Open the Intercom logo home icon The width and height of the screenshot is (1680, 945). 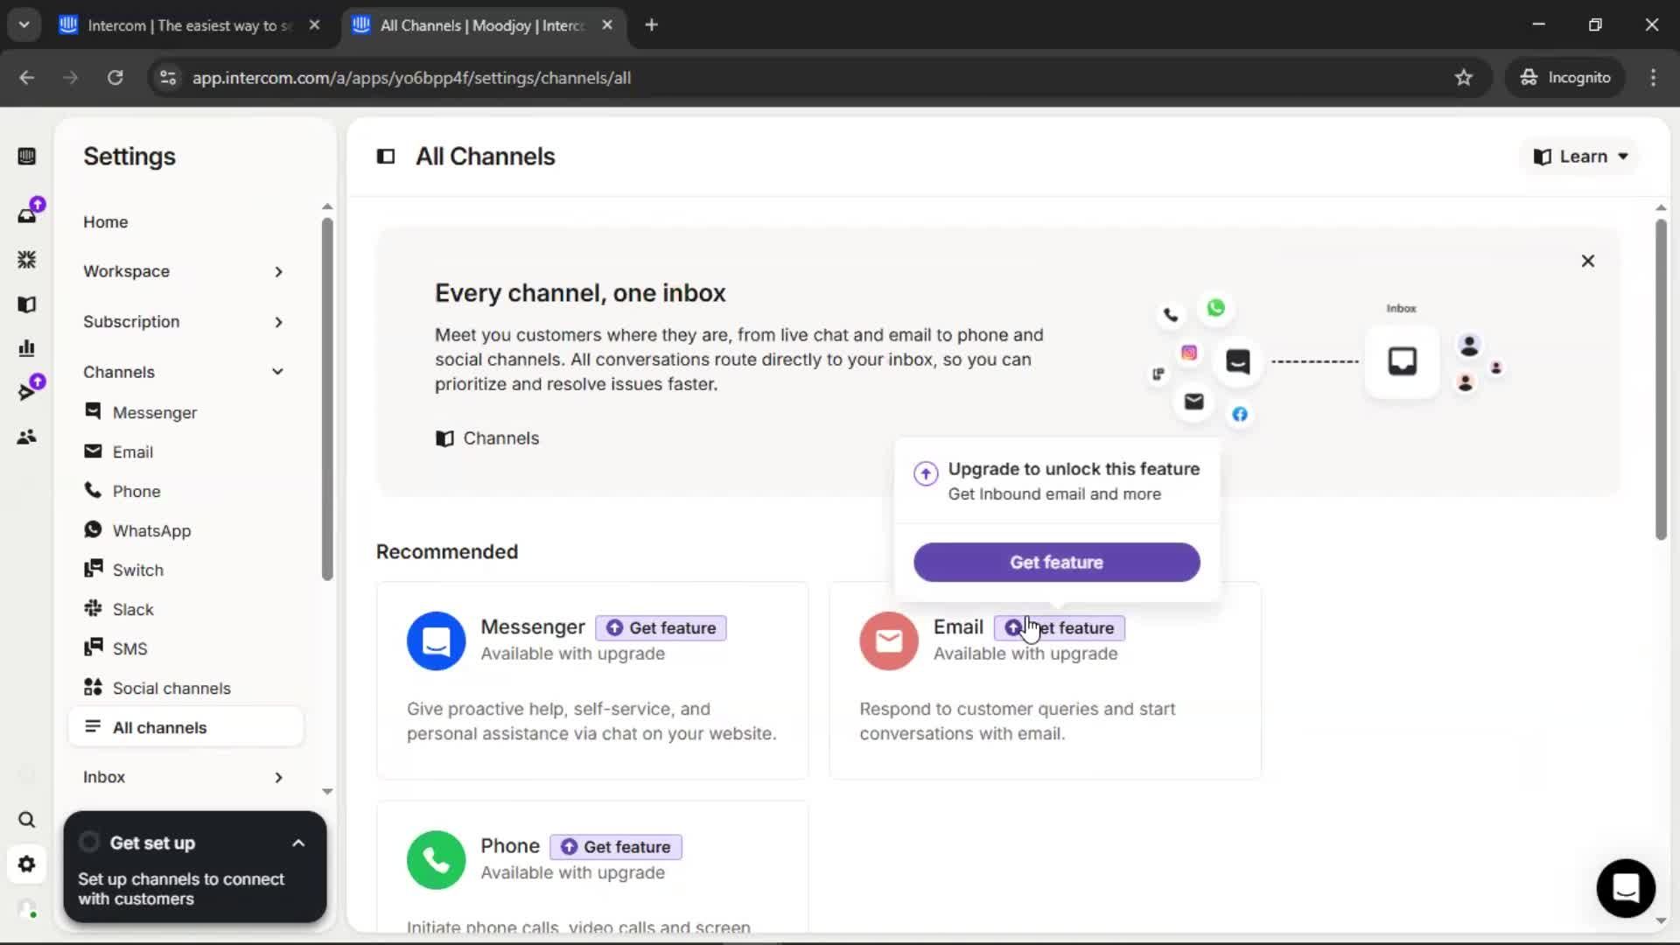coord(26,157)
